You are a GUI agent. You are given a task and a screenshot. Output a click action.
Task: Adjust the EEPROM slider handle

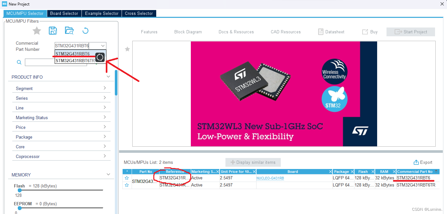19,208
